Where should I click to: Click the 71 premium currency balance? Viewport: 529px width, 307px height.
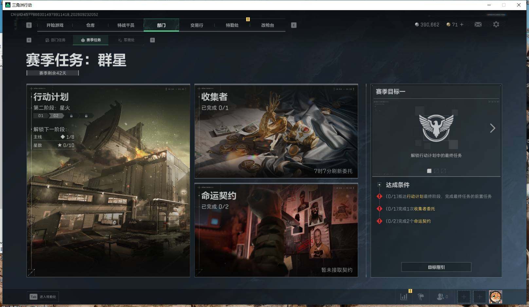452,25
